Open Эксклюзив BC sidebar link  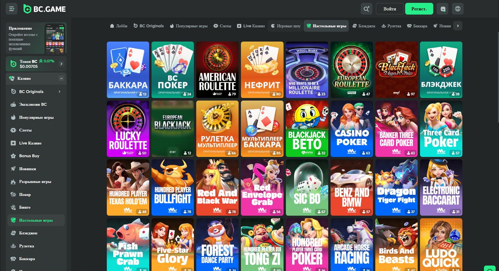(x=36, y=104)
